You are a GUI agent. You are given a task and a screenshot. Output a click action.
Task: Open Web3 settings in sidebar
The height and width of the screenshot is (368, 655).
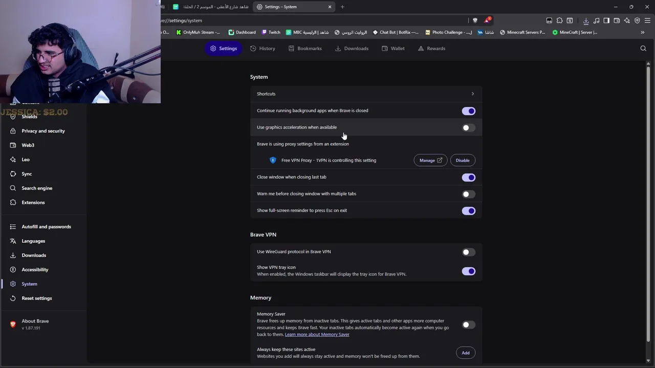[28, 145]
